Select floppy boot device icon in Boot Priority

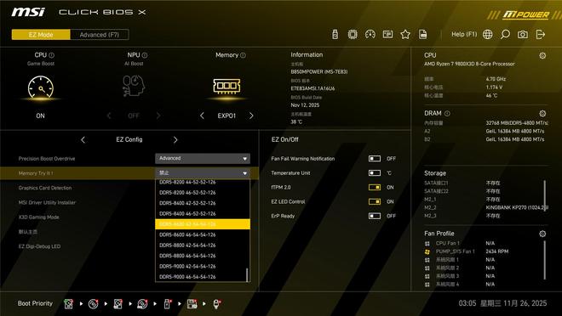192,304
